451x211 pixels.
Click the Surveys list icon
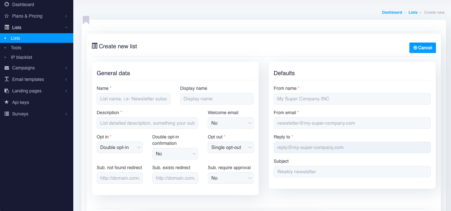(7, 114)
